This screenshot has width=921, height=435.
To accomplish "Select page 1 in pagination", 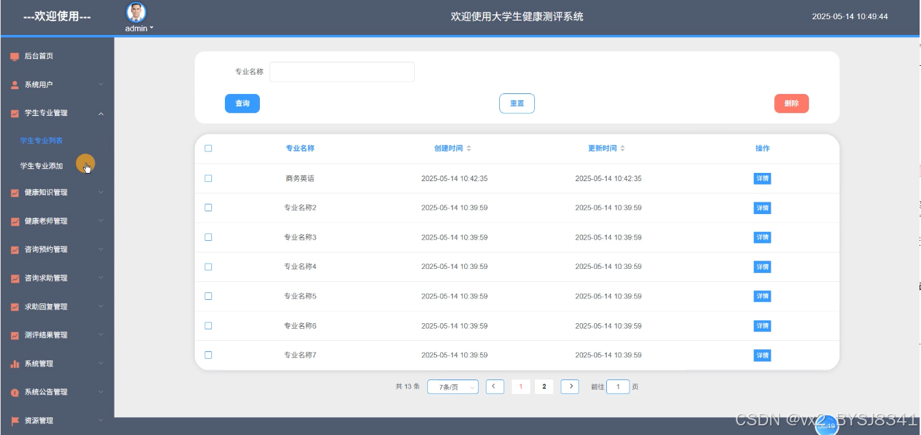I will [x=521, y=387].
